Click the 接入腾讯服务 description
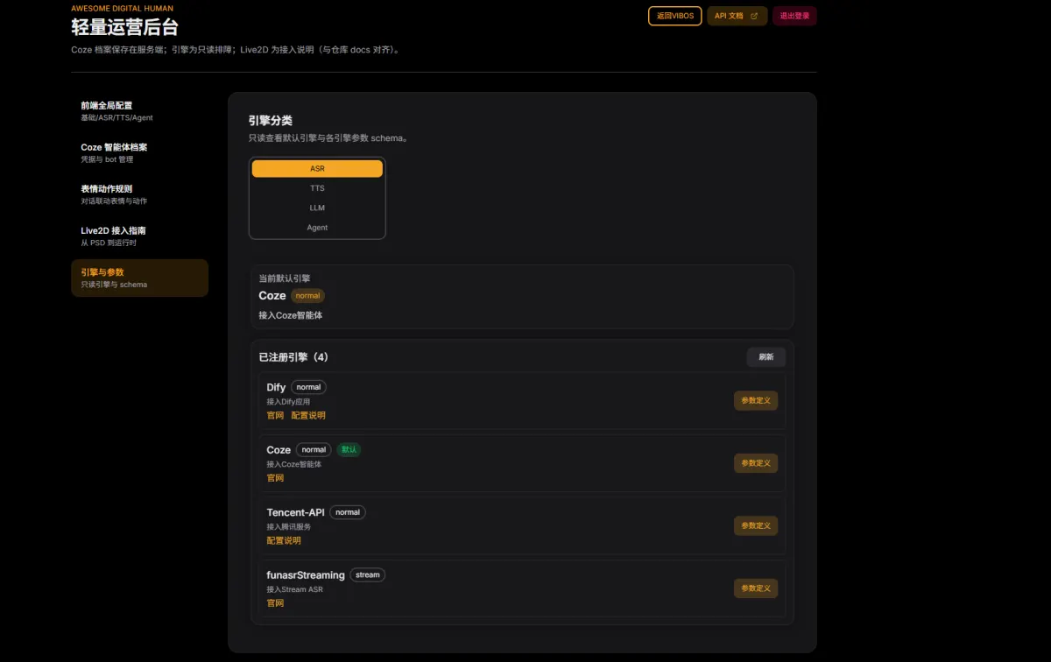This screenshot has height=662, width=1051. pos(289,527)
